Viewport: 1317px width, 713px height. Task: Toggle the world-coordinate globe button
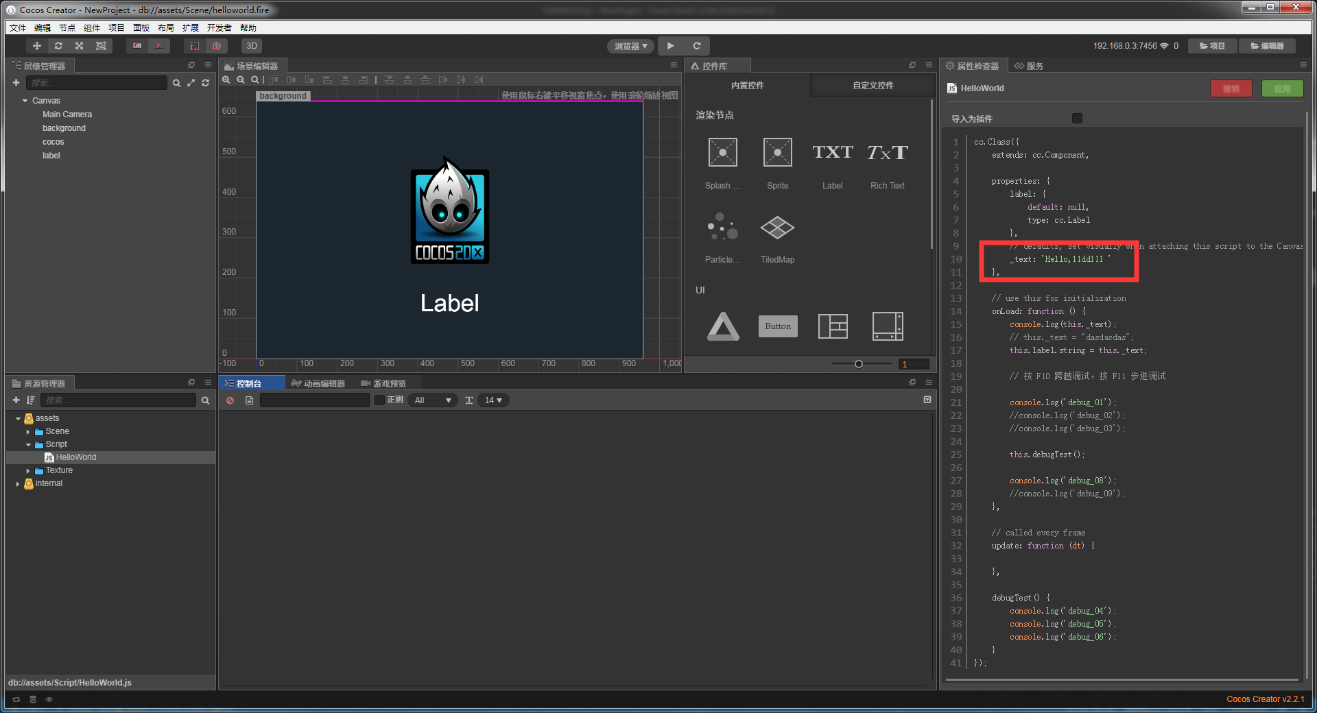[x=217, y=46]
